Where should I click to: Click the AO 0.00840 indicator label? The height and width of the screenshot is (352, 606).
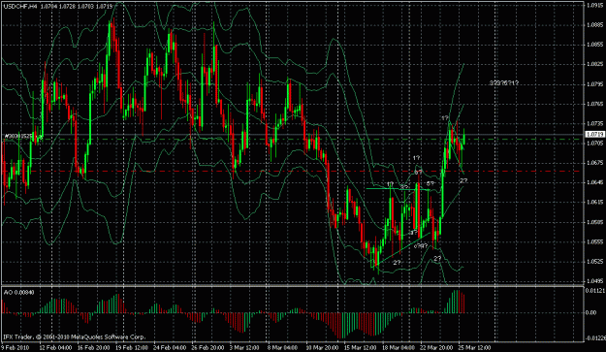click(18, 293)
